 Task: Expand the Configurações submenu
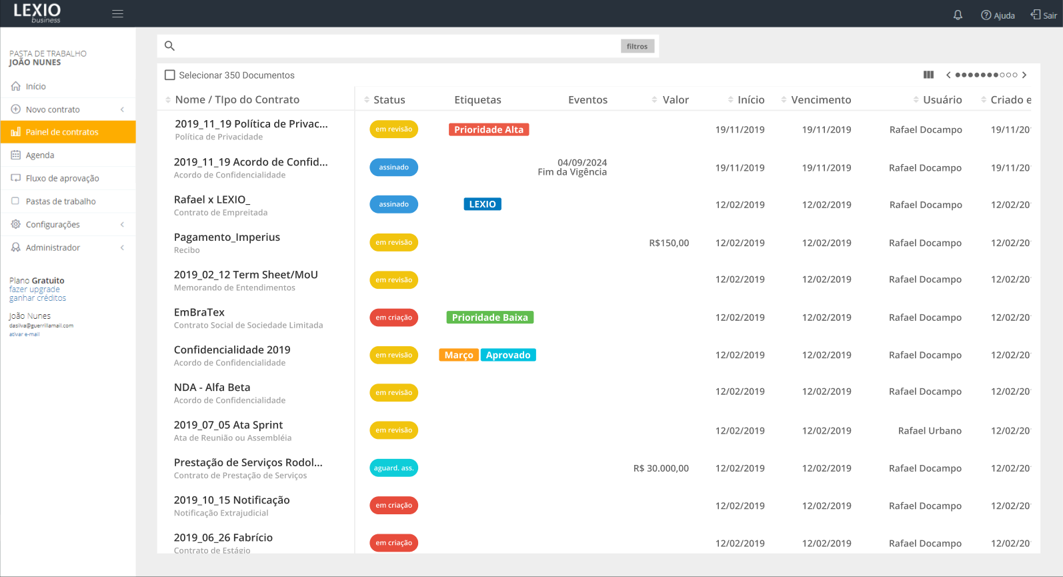click(x=122, y=225)
